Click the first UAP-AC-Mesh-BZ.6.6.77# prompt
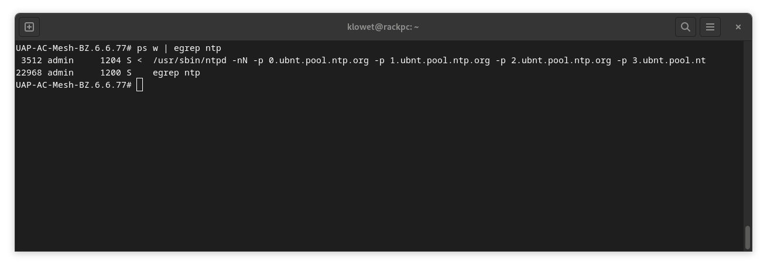 73,49
